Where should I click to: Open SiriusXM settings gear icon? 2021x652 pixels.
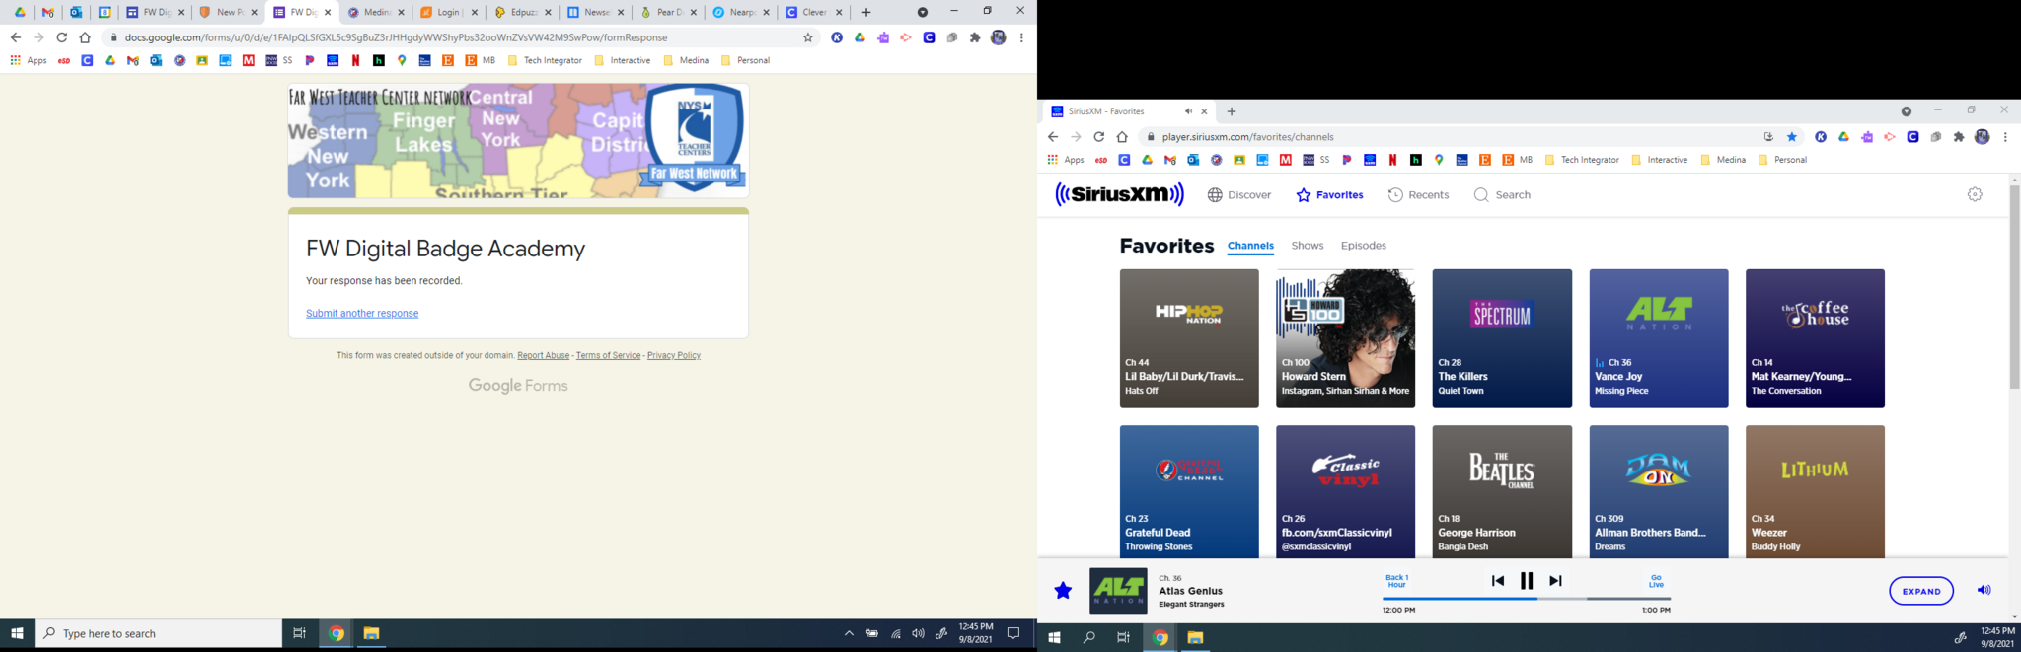(x=1975, y=195)
